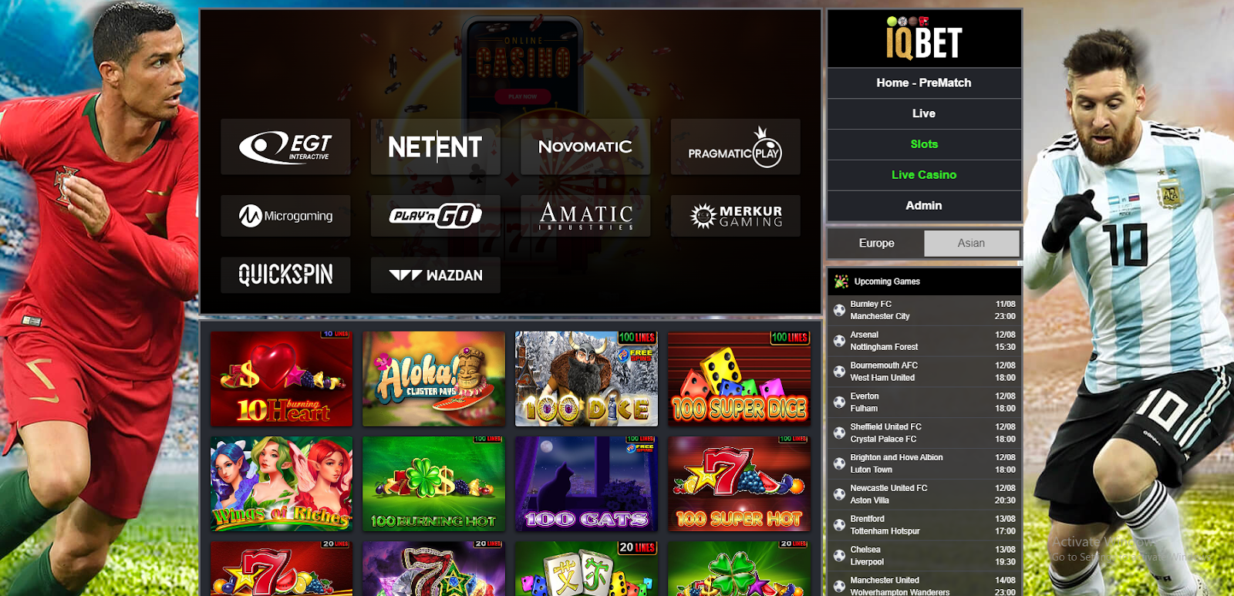1234x596 pixels.
Task: Open Brighton and Hove Albion vs Luton match
Action: (924, 463)
